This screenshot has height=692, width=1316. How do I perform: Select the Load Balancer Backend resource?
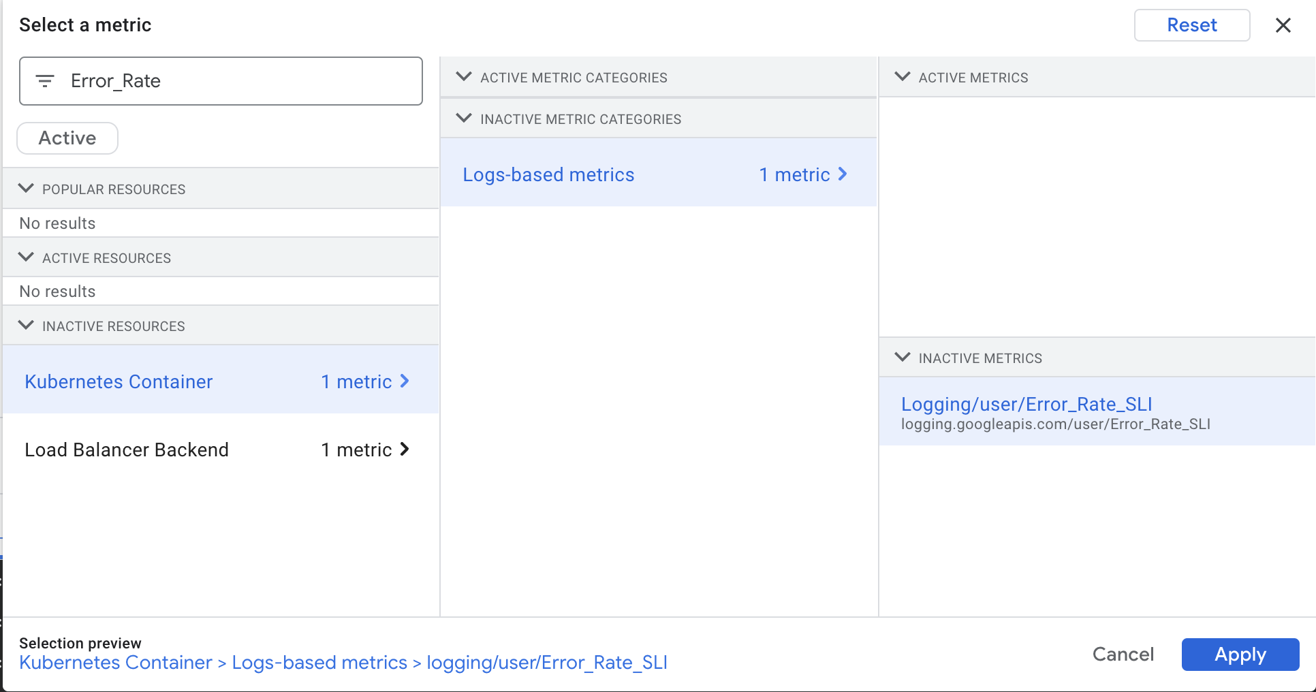point(127,450)
